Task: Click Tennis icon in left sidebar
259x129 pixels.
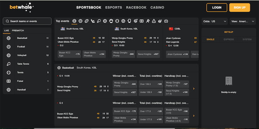Action: tap(9, 73)
